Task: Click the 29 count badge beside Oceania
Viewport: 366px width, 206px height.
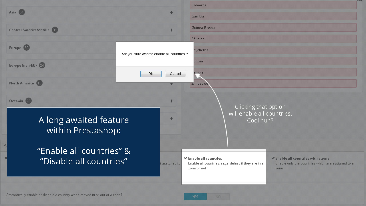Action: point(28,101)
